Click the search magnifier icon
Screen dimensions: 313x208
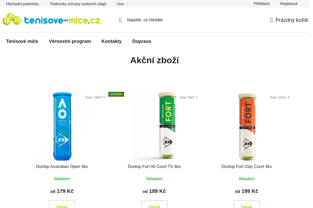[120, 20]
